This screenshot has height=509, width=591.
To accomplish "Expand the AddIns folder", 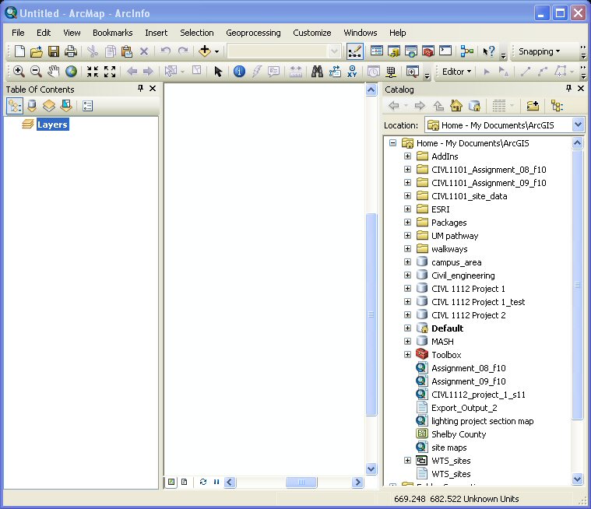I will [x=407, y=156].
